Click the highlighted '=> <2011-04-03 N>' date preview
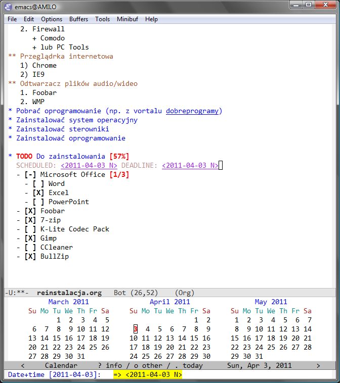Image resolution: width=340 pixels, height=383 pixels. pos(148,374)
